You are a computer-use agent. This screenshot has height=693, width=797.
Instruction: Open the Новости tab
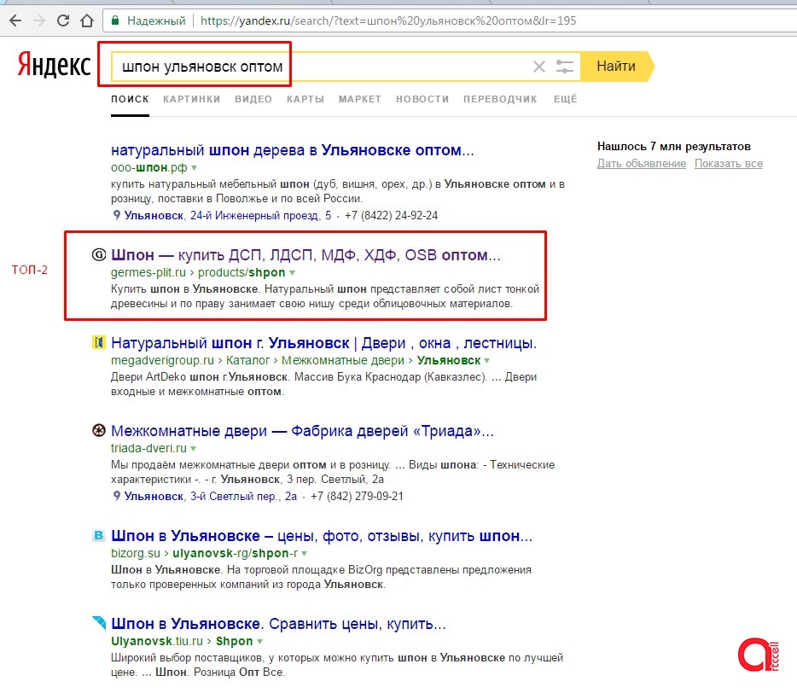pos(422,99)
